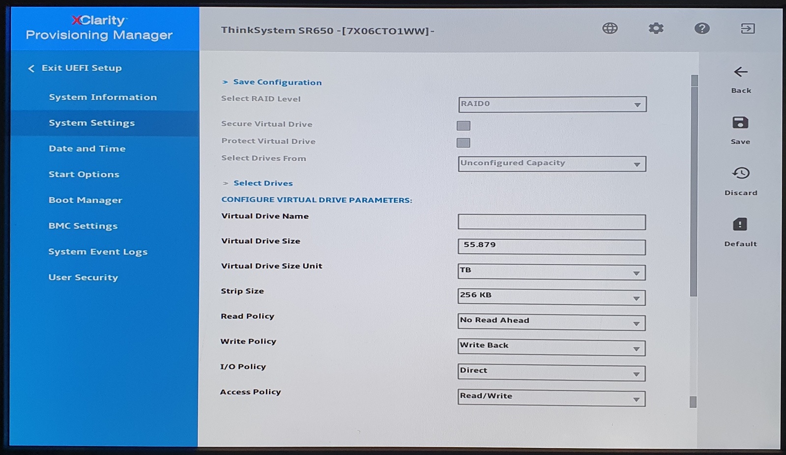Image resolution: width=786 pixels, height=455 pixels.
Task: Click Exit UEFI Setup text
Action: coord(82,68)
